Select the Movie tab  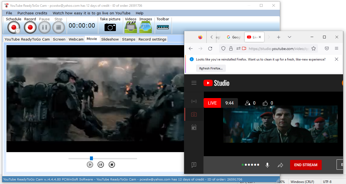(x=92, y=39)
